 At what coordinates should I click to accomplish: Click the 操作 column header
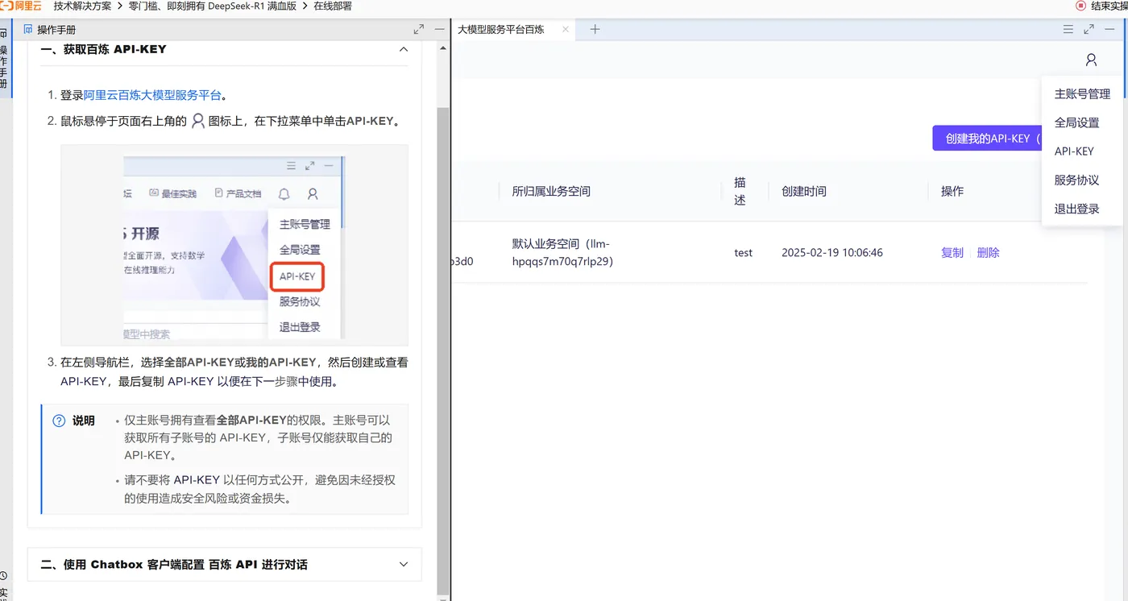pyautogui.click(x=952, y=192)
